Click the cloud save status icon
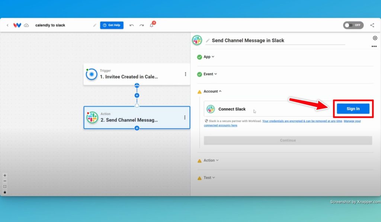Viewport: 381px width, 222px height. coord(26,25)
